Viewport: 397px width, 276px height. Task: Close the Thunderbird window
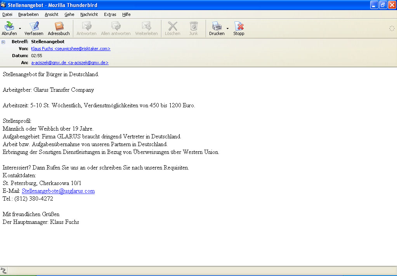(x=392, y=5)
